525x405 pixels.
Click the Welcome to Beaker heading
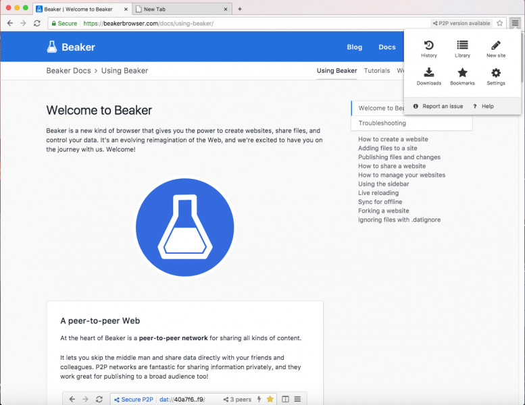(x=99, y=111)
